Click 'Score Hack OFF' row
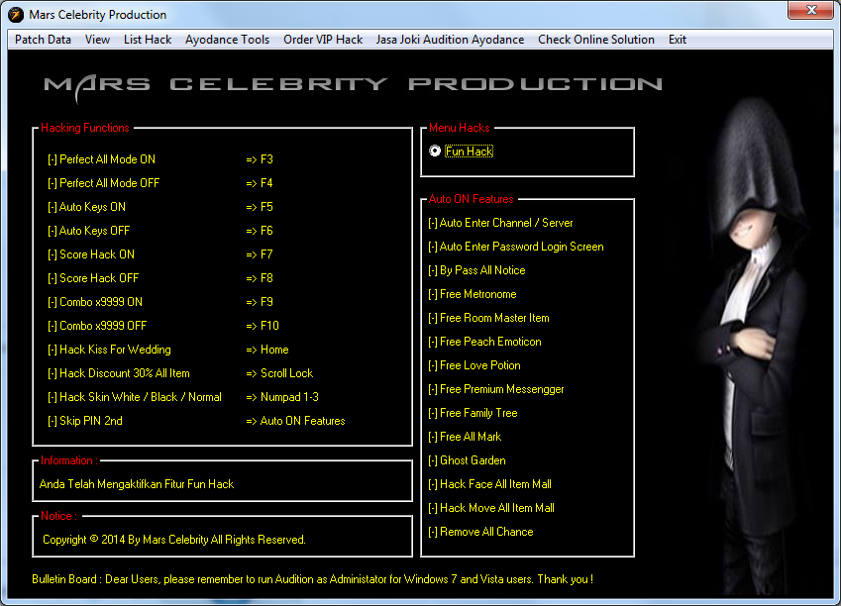This screenshot has width=841, height=606. click(93, 278)
